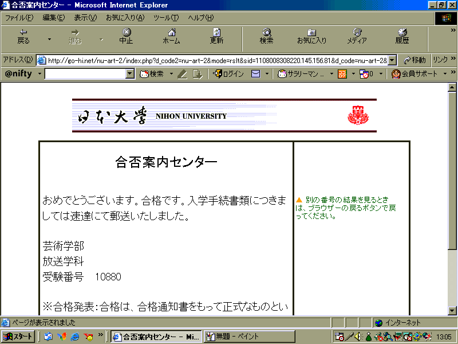
Task: Click the Back (戻る) toolbar button
Action: click(23, 37)
